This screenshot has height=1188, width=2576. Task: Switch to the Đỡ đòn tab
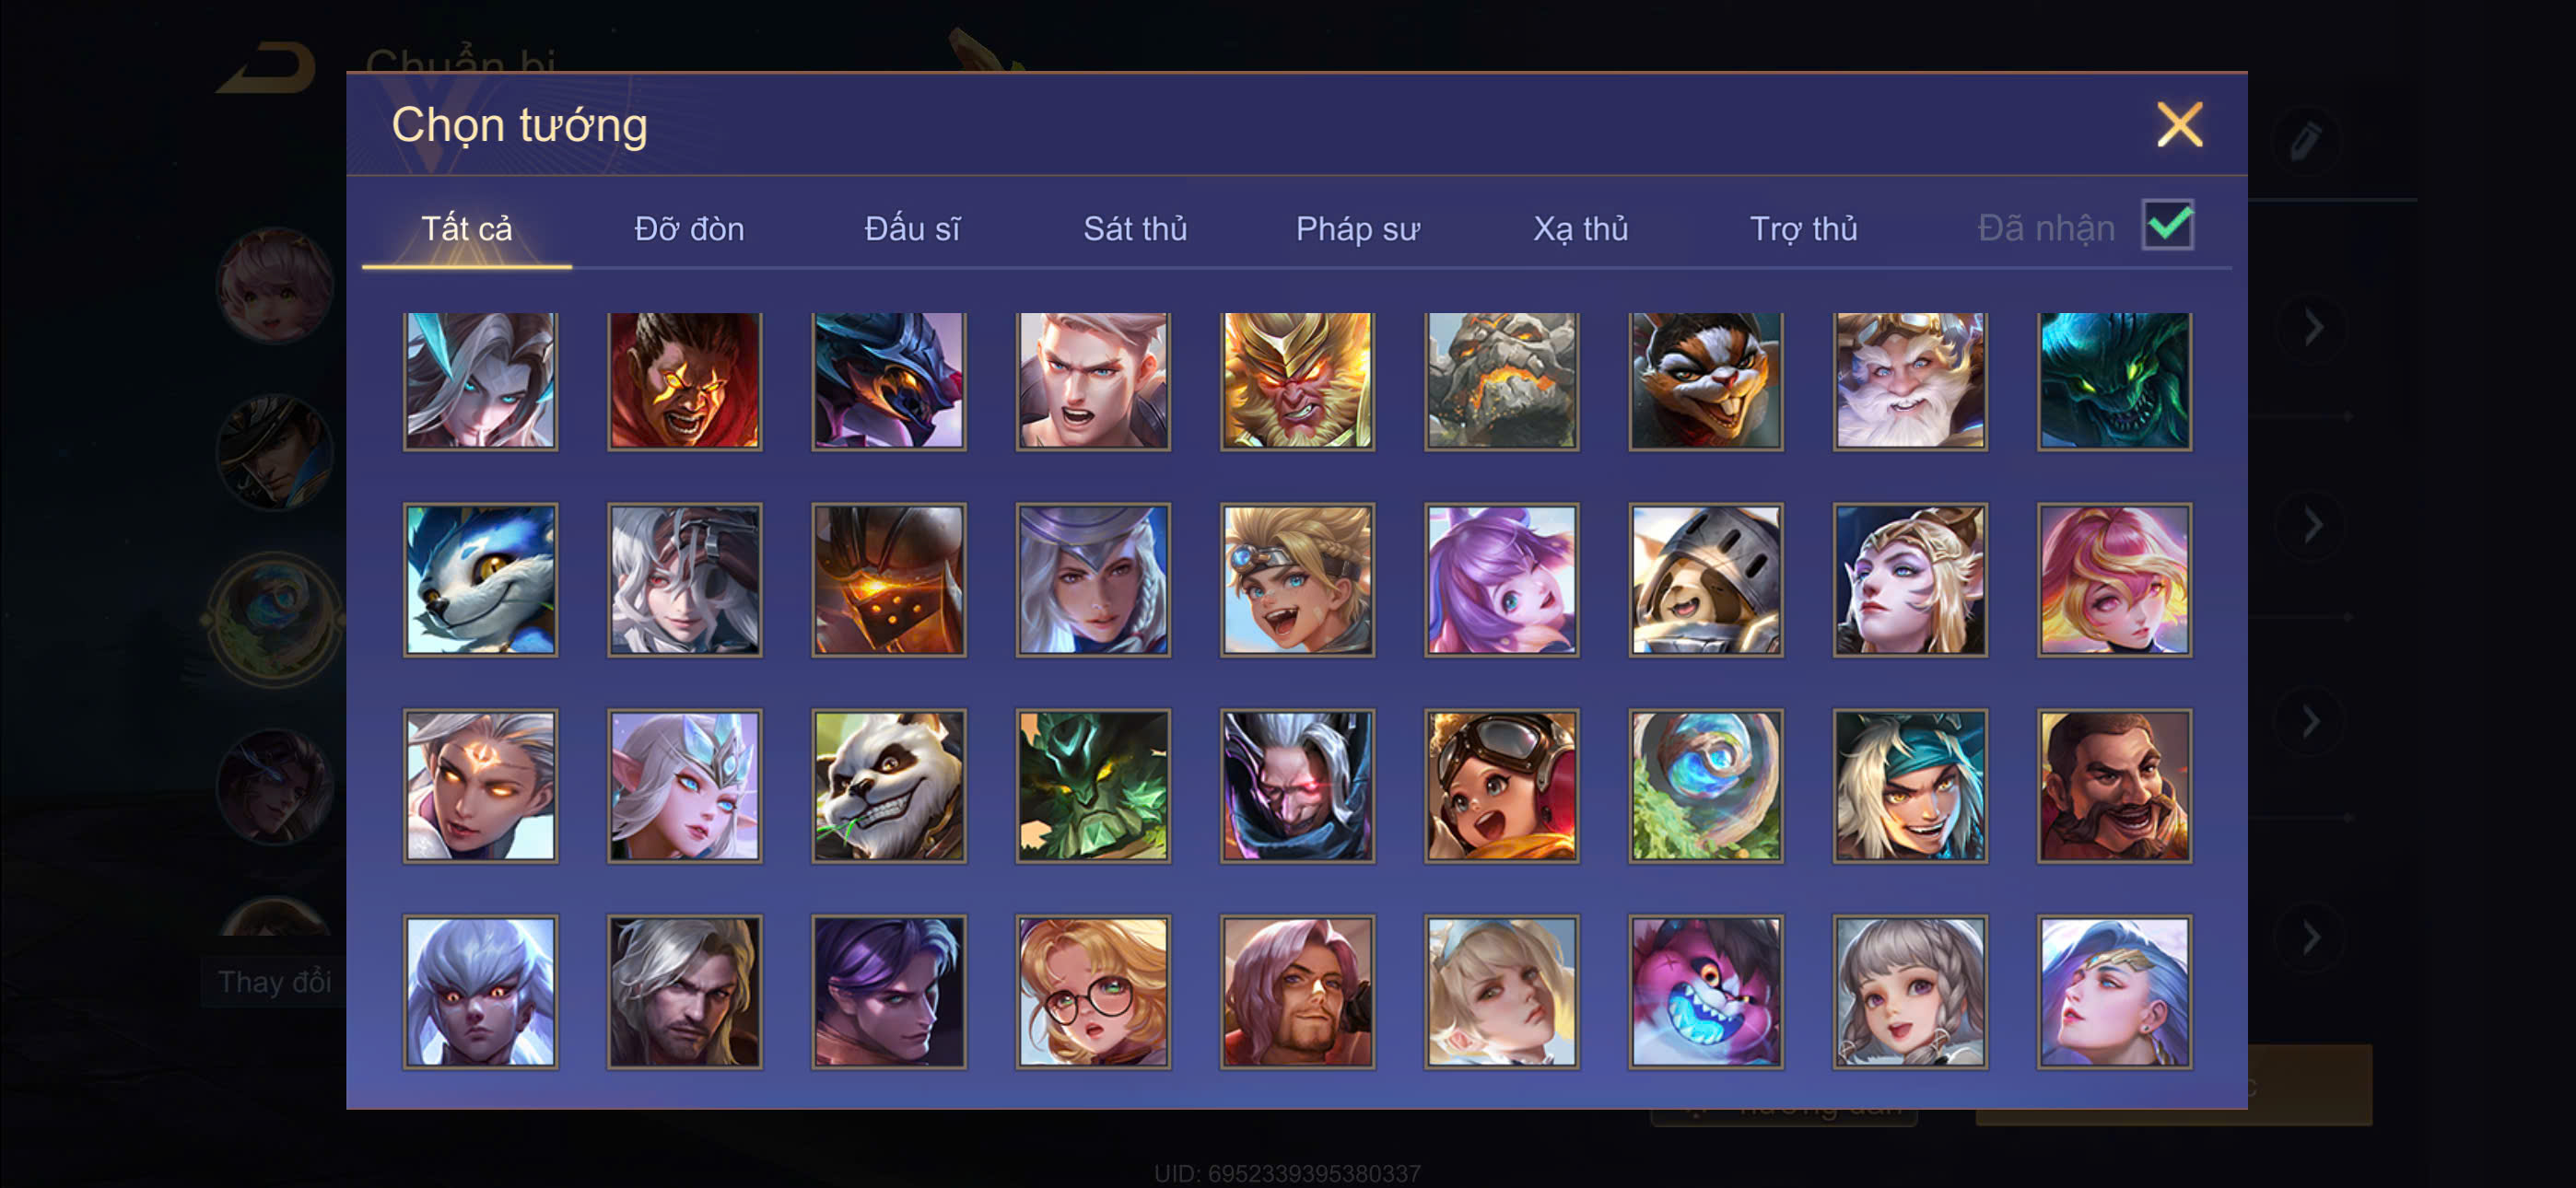pos(689,229)
